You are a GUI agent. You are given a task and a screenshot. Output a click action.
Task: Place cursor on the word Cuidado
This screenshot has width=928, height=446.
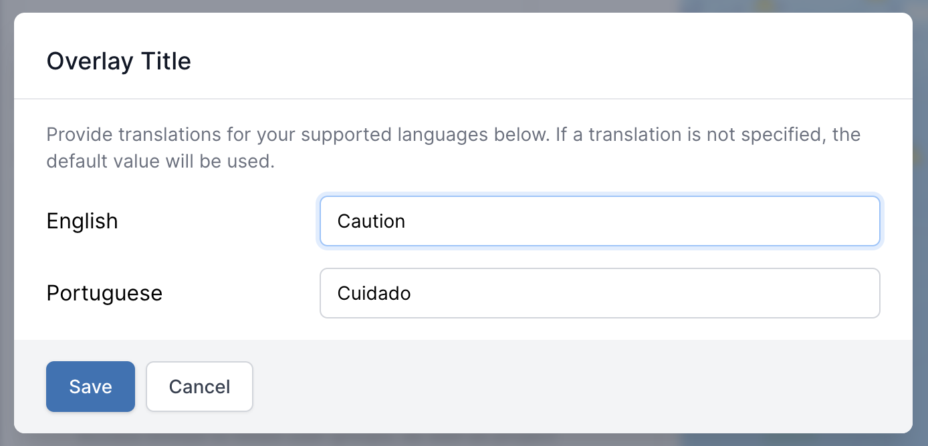coord(374,293)
